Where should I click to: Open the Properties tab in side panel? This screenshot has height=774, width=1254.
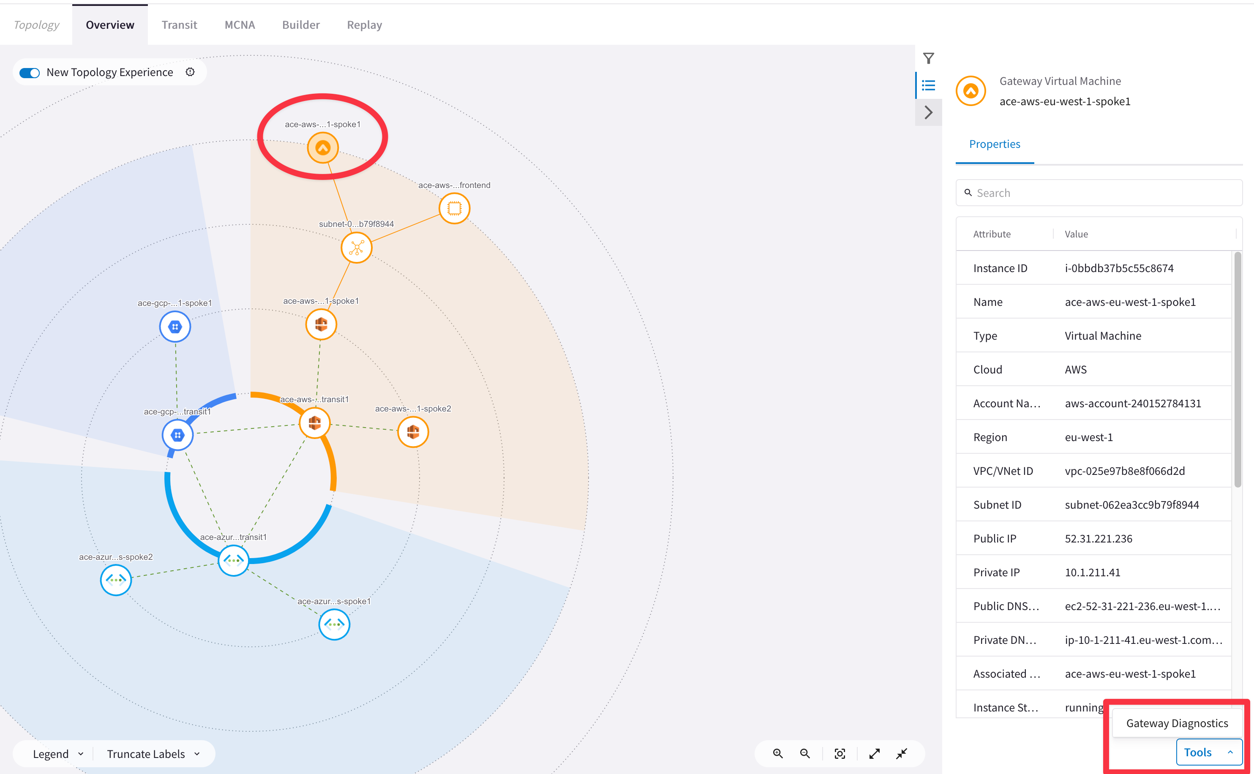(x=995, y=144)
